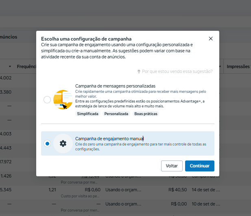Click the Simplificada tag
This screenshot has height=216, width=251.
[x=87, y=114]
